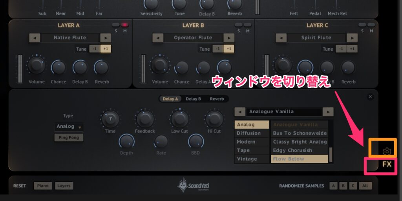Viewport: 402px width, 201px height.
Task: Click previous delay preset arrow
Action: coord(239,112)
